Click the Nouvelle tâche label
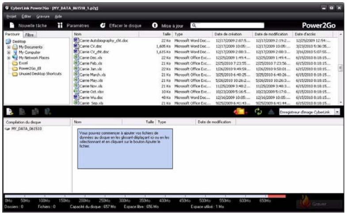This screenshot has height=213, width=347. tap(33, 26)
